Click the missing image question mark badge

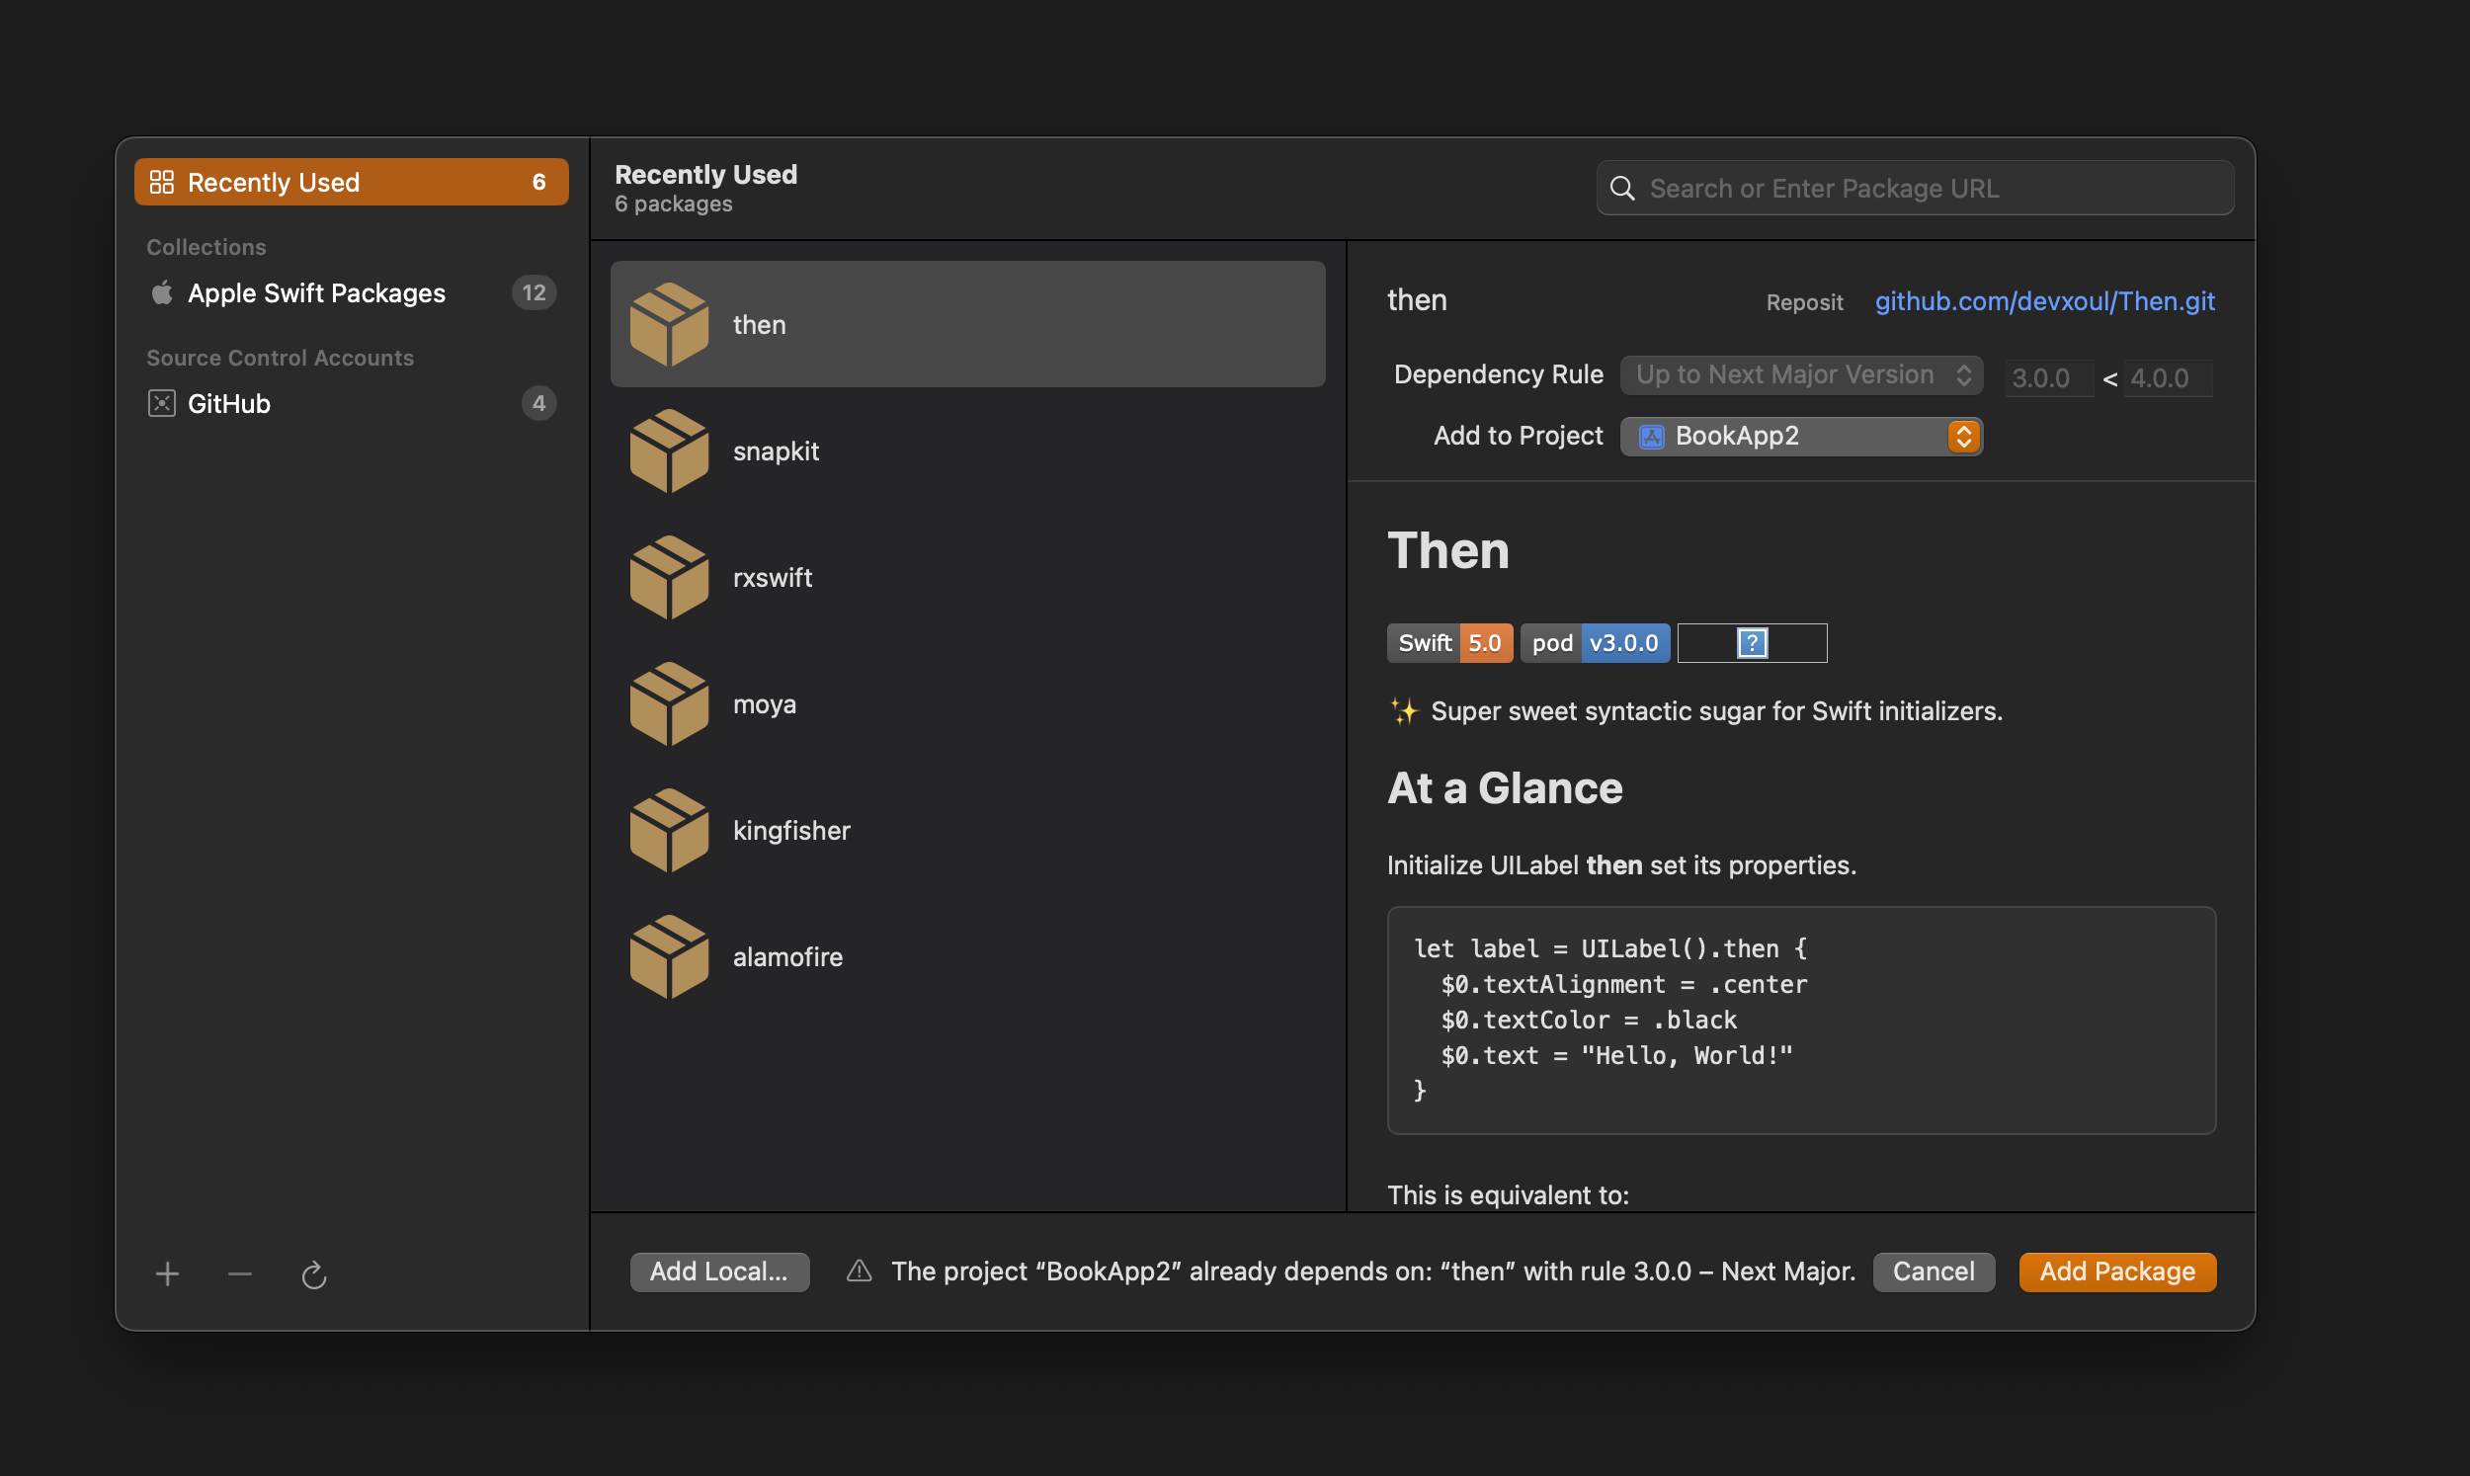tap(1752, 642)
